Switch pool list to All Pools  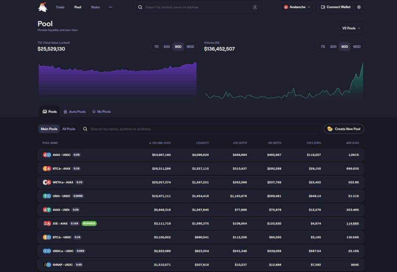tap(68, 129)
